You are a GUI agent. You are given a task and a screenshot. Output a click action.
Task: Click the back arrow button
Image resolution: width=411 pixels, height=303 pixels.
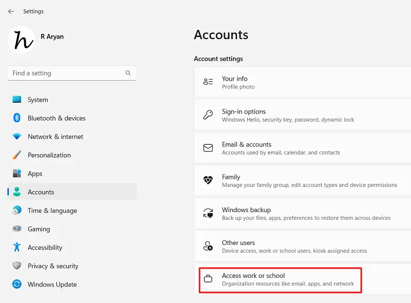click(11, 11)
